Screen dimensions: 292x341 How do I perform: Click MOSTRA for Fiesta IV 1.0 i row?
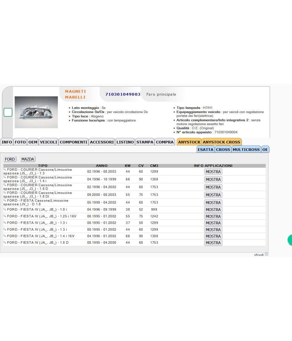[x=213, y=210]
